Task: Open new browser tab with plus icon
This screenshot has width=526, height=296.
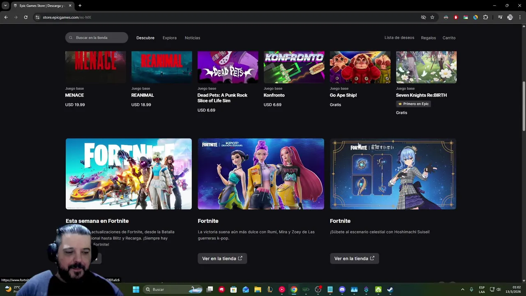Action: (x=80, y=5)
